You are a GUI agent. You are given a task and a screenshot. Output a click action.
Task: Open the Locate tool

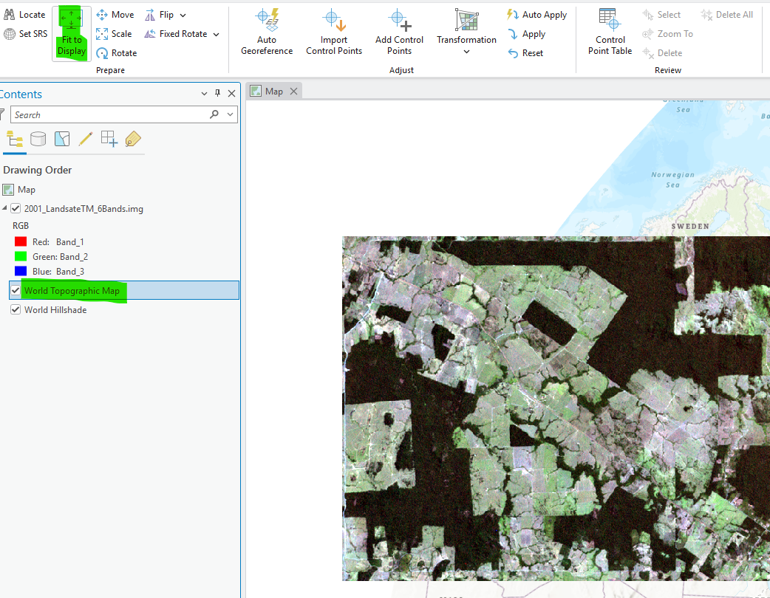pyautogui.click(x=26, y=14)
